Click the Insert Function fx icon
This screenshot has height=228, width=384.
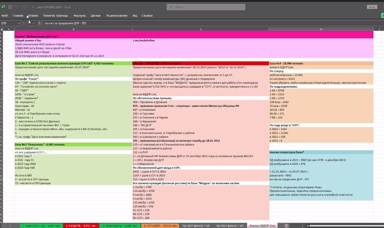(39, 23)
